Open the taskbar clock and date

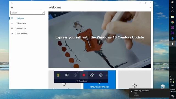coord(173,90)
